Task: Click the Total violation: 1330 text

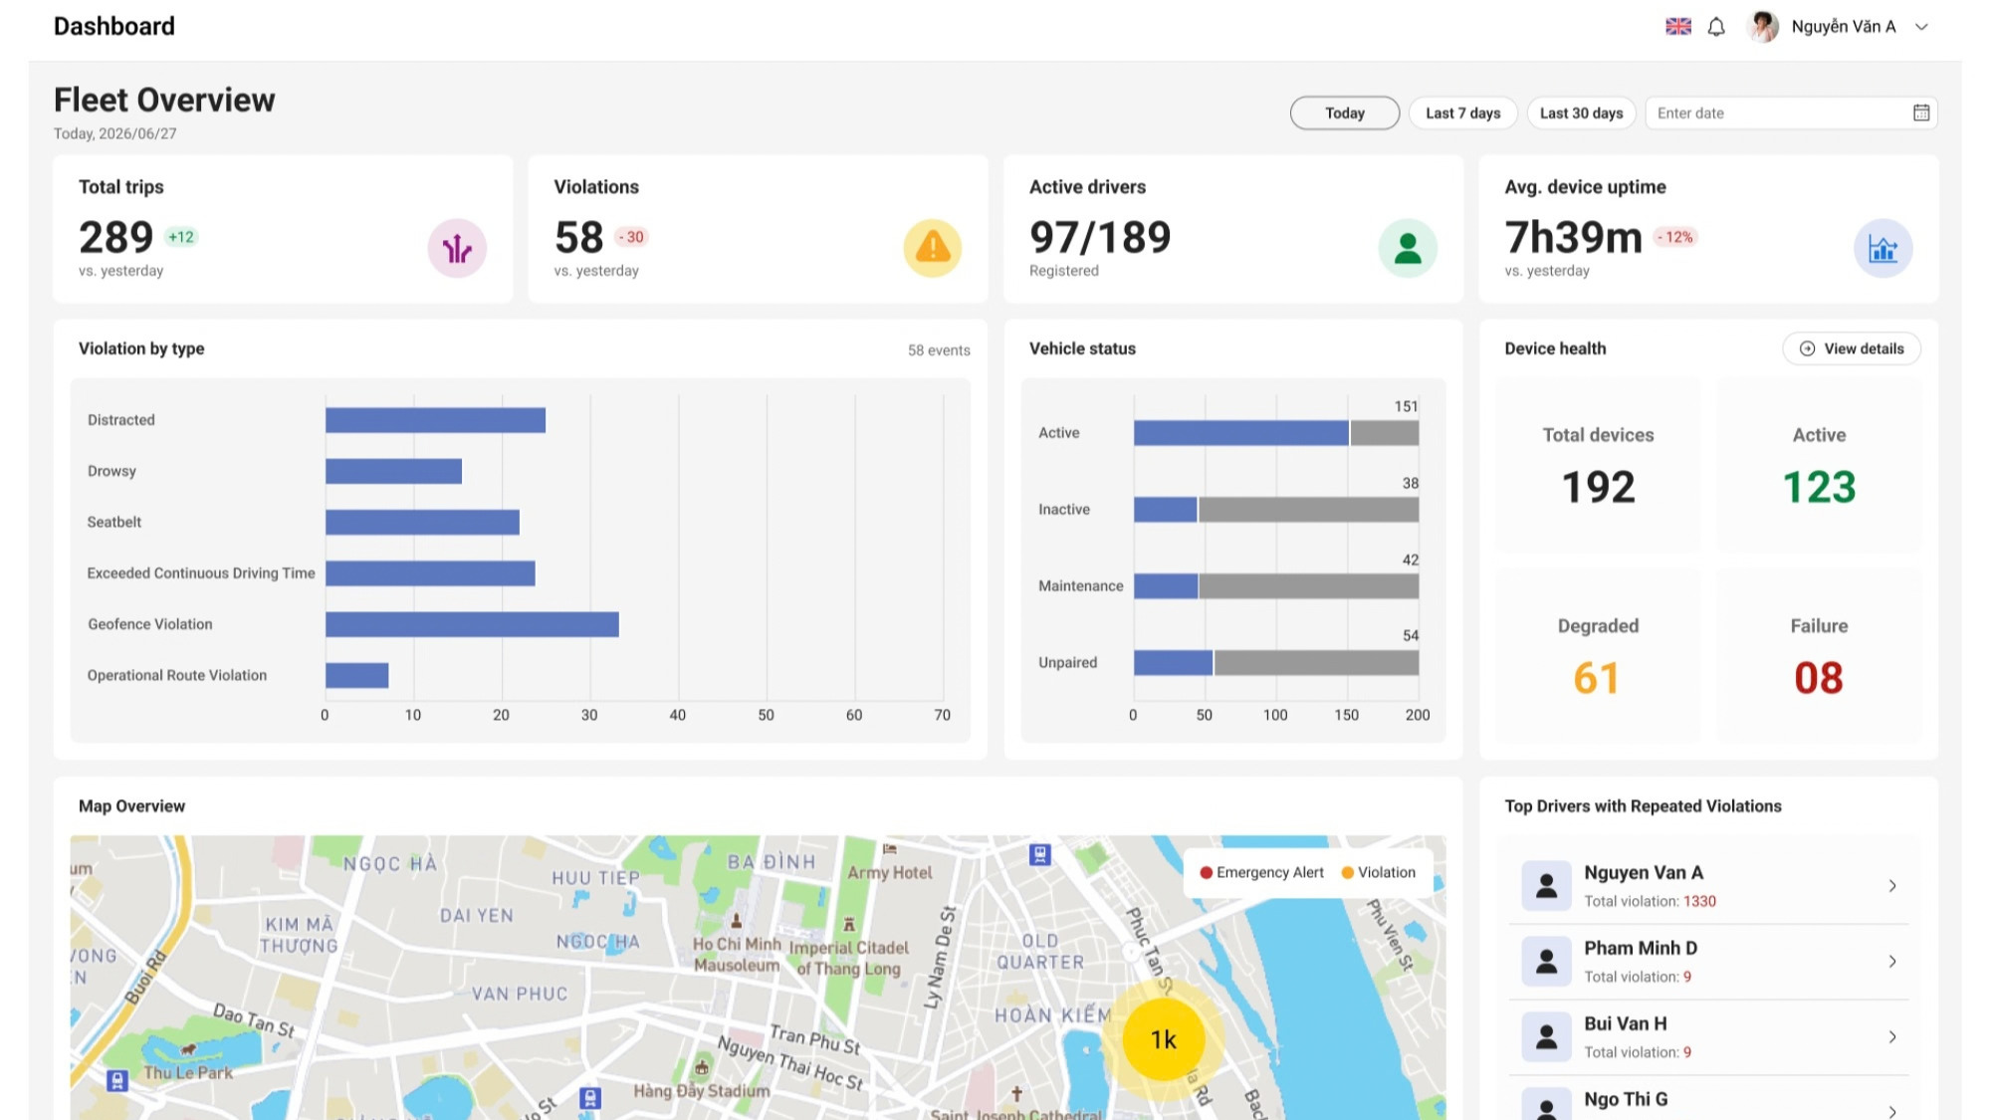Action: (x=1650, y=901)
